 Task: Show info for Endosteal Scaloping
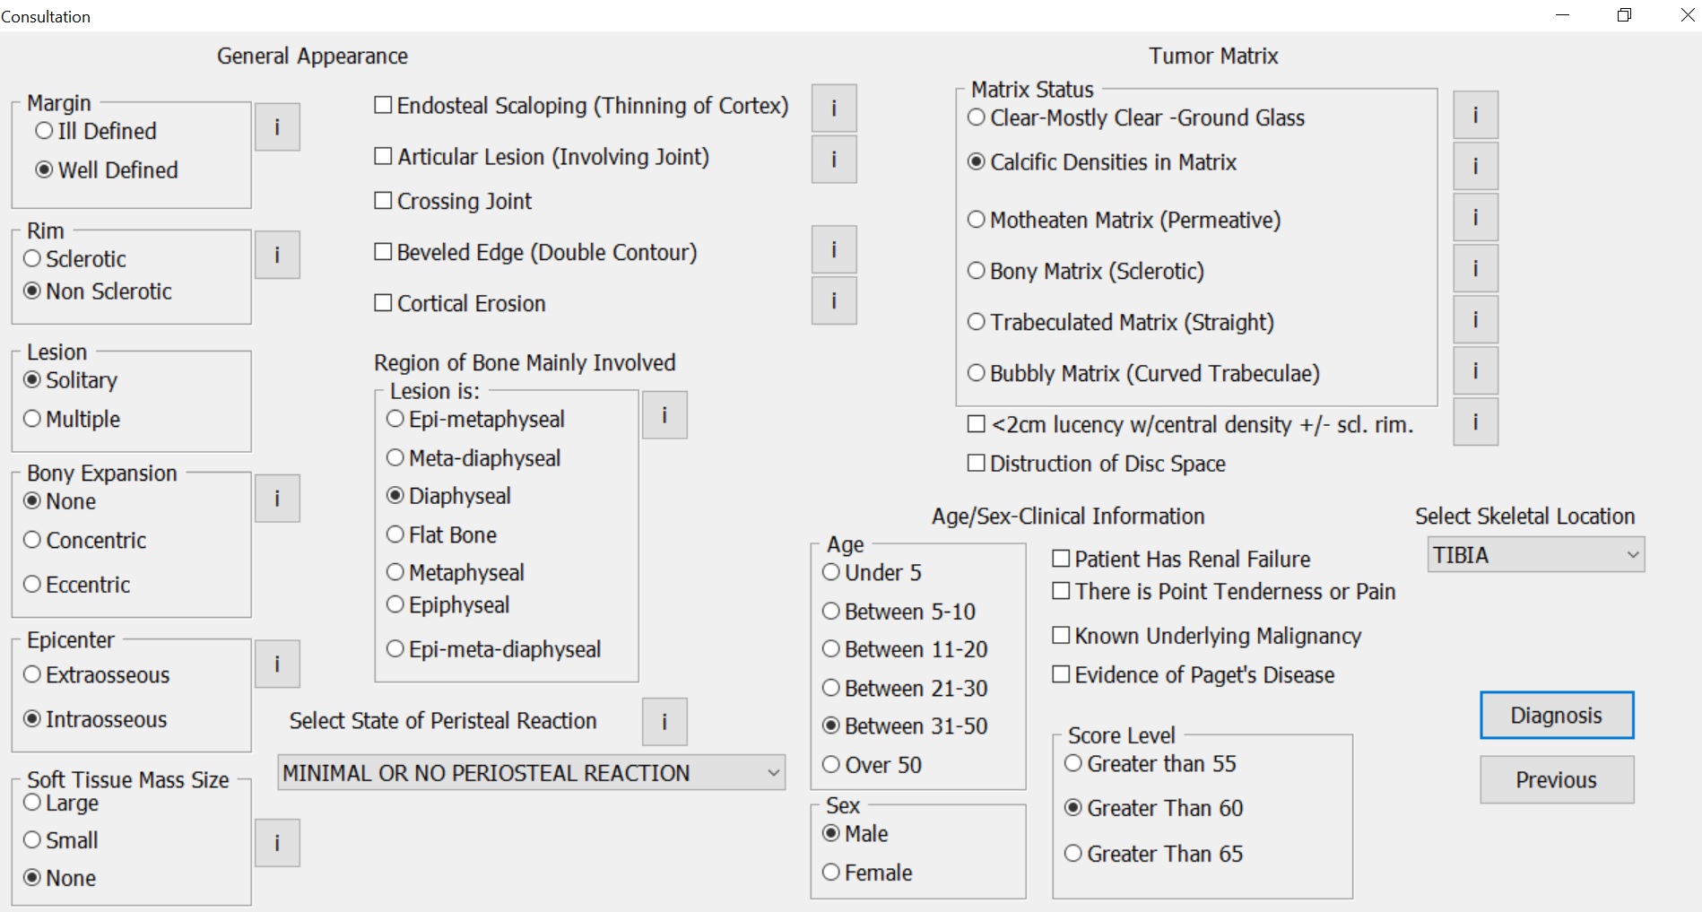pos(834,109)
